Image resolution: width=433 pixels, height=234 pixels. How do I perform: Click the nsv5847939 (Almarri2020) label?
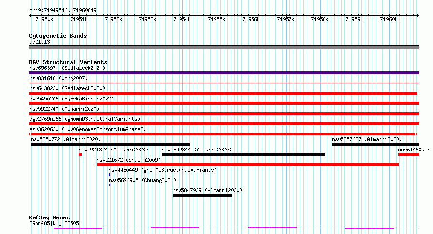click(x=207, y=190)
